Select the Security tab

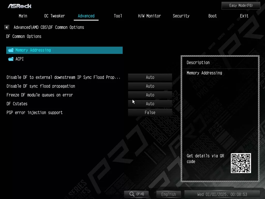point(181,16)
